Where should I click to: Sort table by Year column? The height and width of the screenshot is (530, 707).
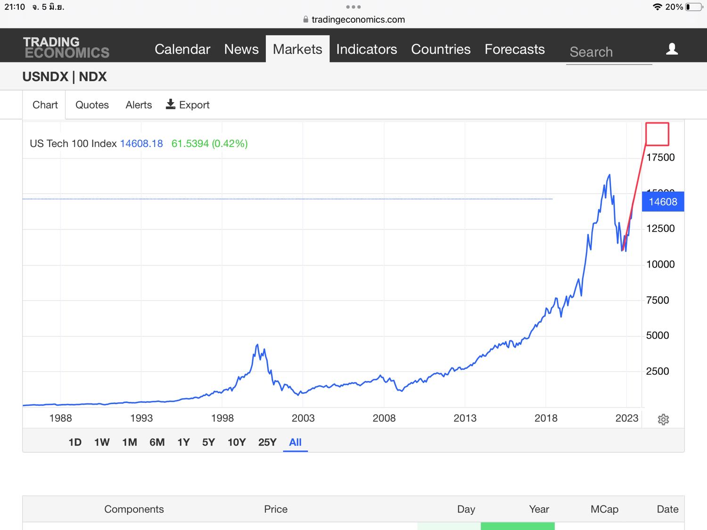click(x=539, y=509)
